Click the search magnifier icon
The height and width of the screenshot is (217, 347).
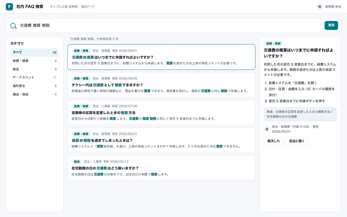click(13, 26)
